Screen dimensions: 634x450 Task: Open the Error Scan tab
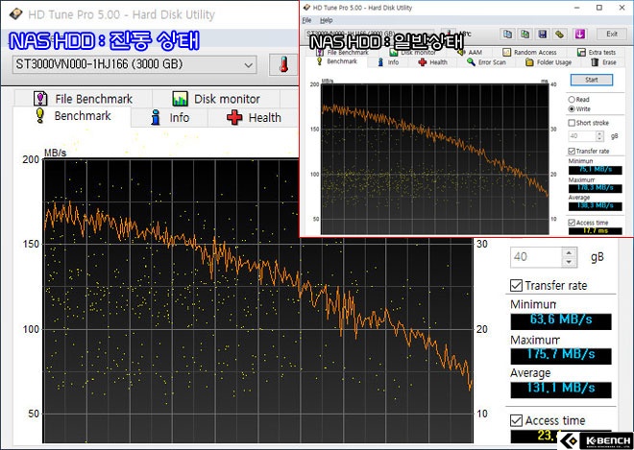(486, 62)
